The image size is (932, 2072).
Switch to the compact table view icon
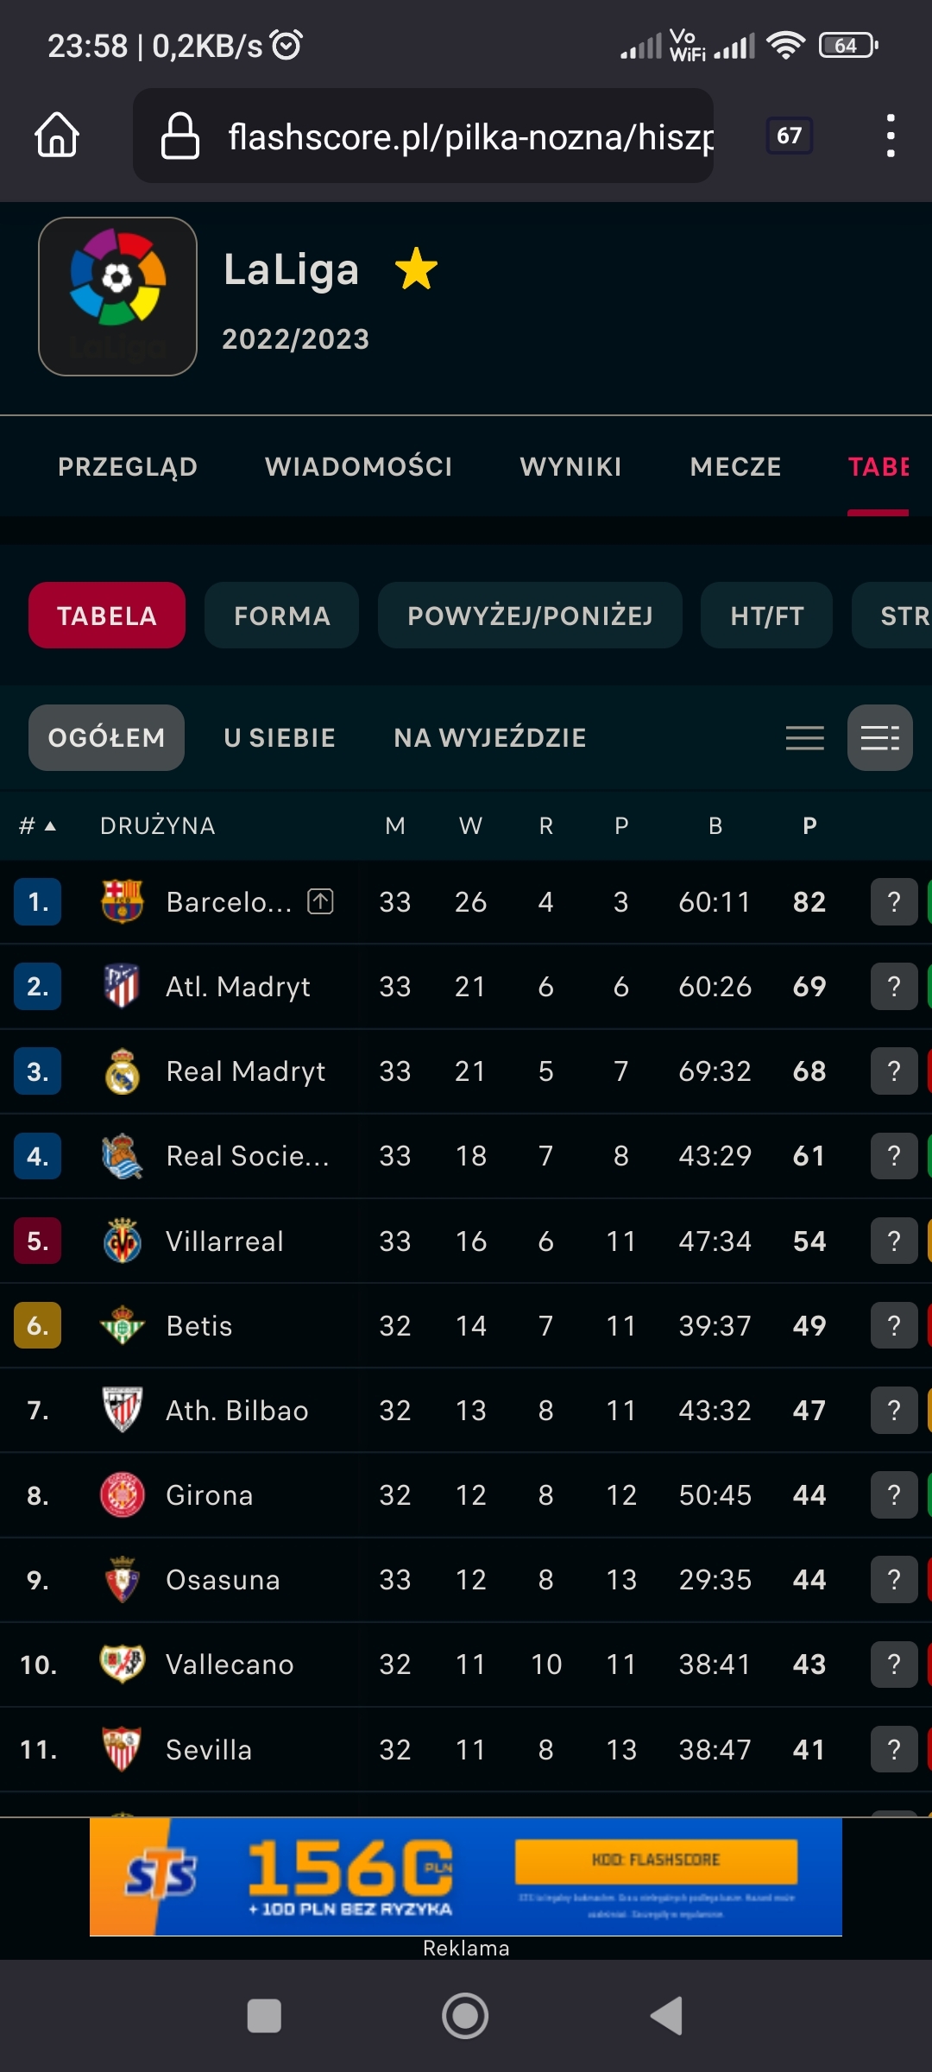pos(804,738)
